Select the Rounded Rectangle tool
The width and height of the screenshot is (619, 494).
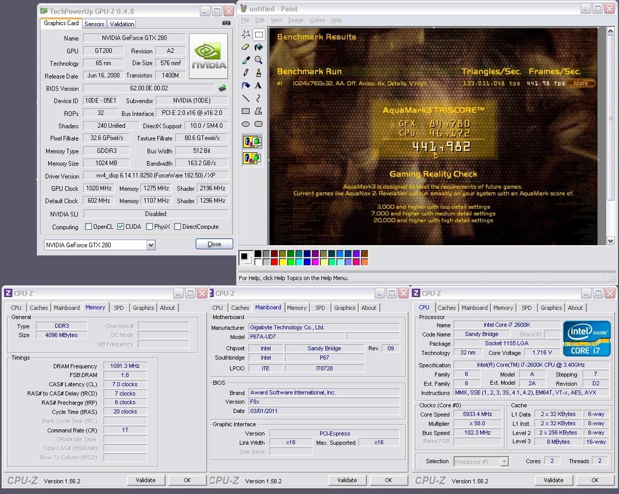pos(259,124)
